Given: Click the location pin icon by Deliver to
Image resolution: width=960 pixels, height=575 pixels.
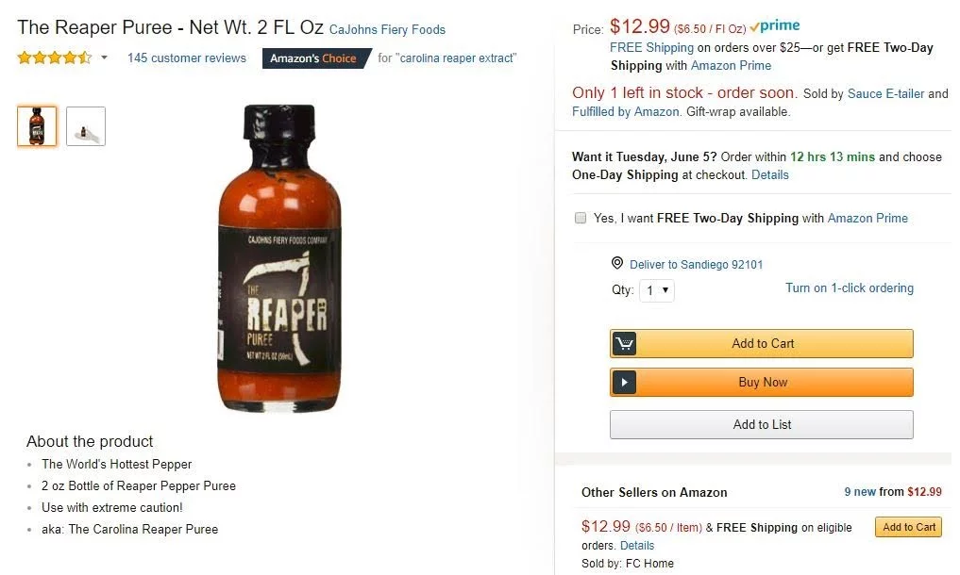Looking at the screenshot, I should [617, 264].
